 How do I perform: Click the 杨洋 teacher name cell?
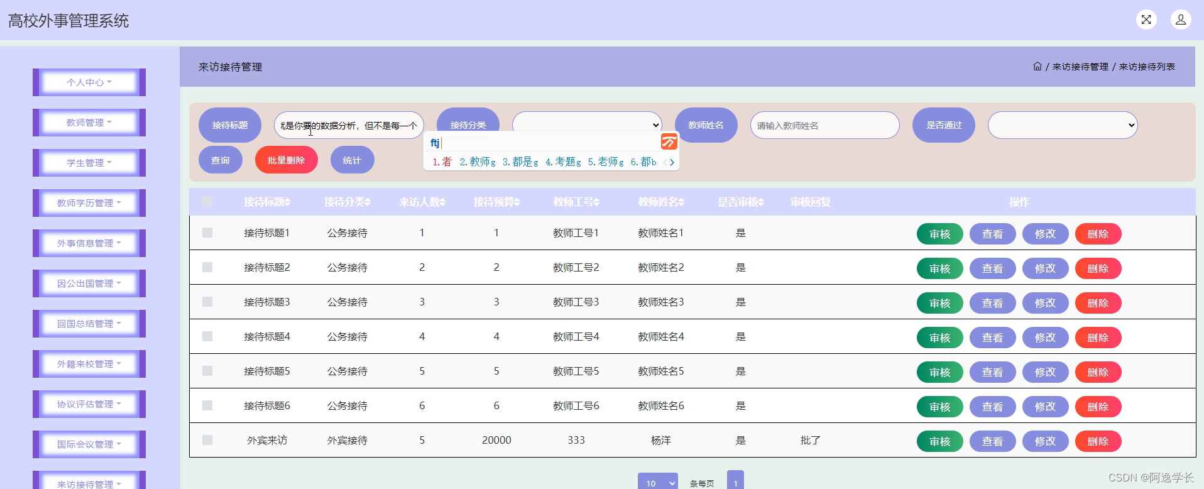click(x=661, y=440)
